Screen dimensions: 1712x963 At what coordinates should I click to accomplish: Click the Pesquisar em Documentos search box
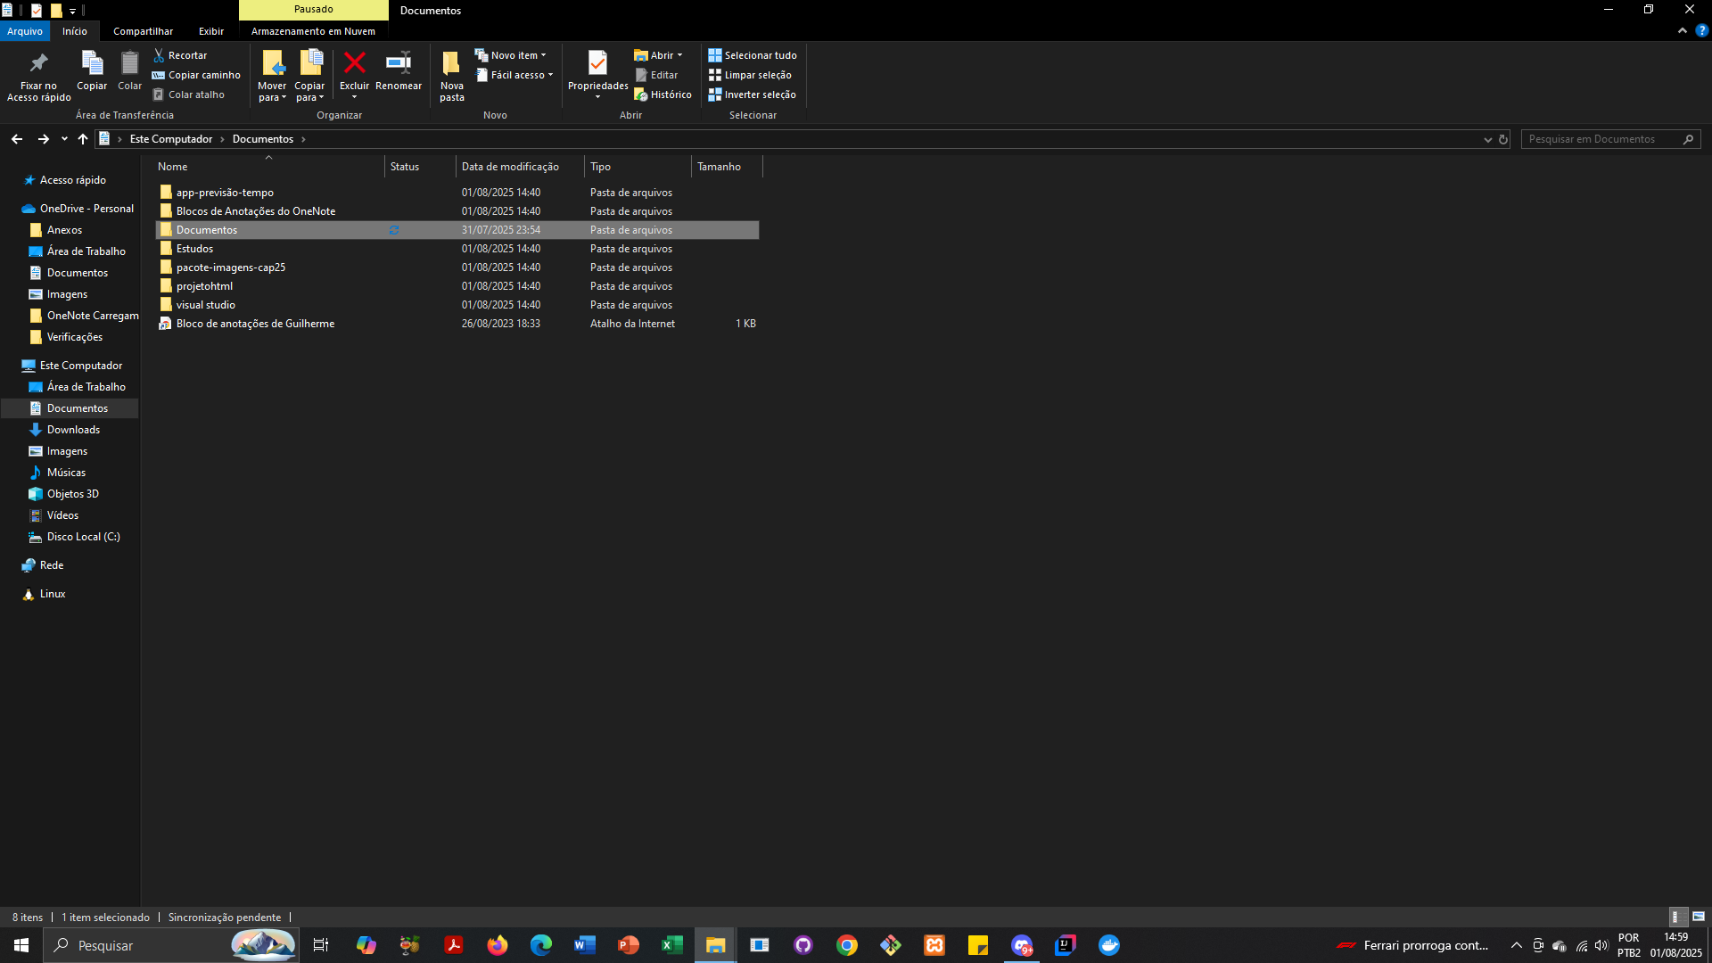pyautogui.click(x=1610, y=139)
